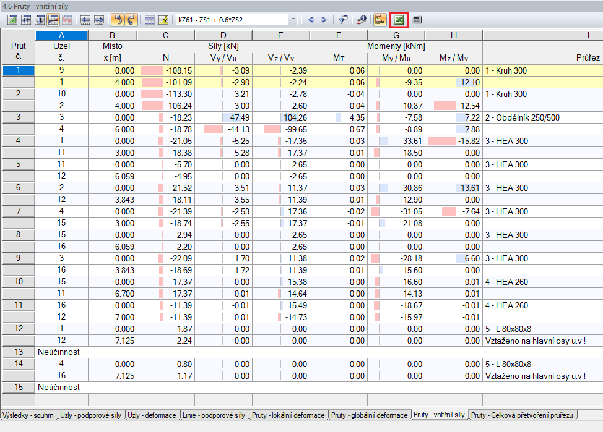Toggle the highlighted result diagram toolbar icon

53,20
